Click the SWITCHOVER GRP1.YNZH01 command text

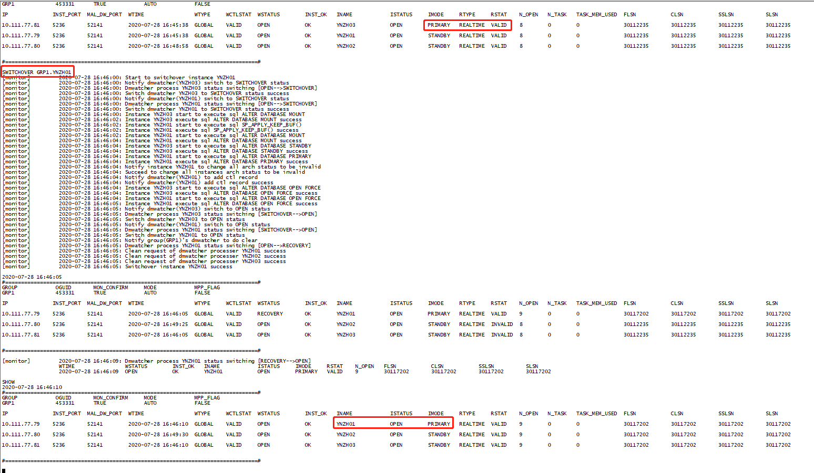(37, 72)
